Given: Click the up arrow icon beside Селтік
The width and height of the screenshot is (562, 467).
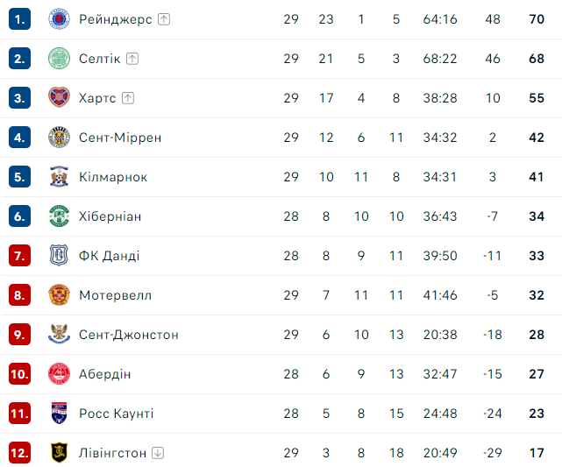Looking at the screenshot, I should [x=132, y=59].
